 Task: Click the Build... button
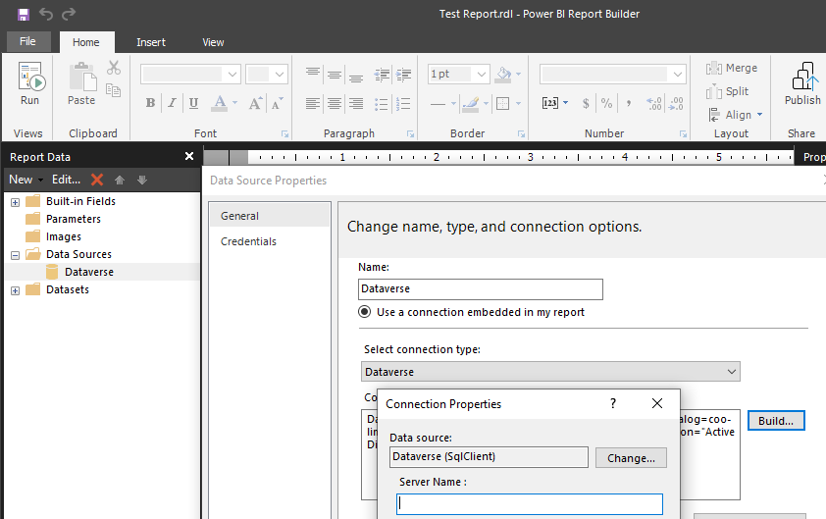[x=776, y=421]
